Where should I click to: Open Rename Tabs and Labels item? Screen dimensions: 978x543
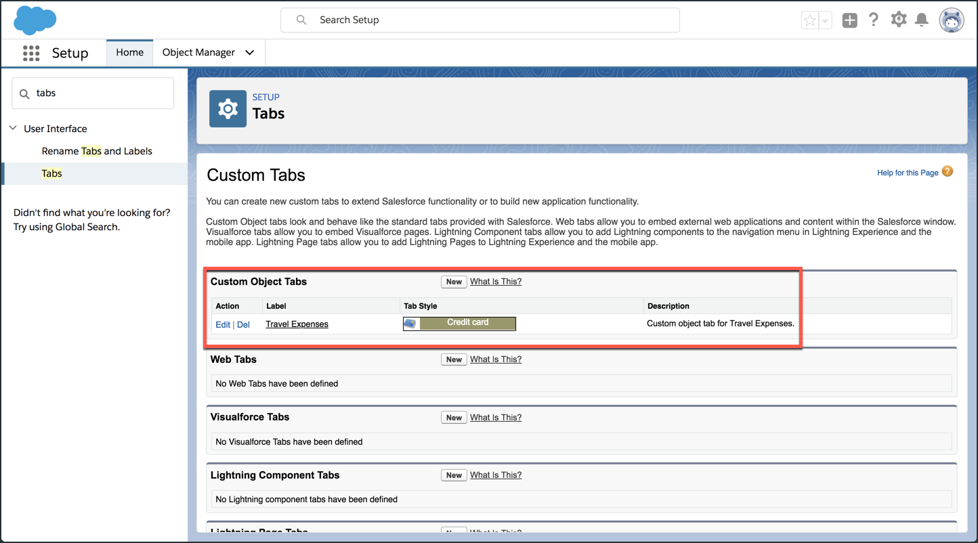(x=97, y=151)
